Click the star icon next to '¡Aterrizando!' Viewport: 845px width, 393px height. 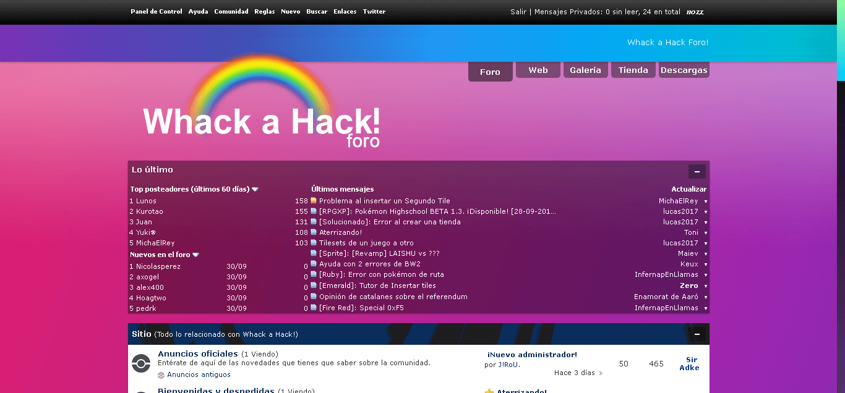[489, 391]
